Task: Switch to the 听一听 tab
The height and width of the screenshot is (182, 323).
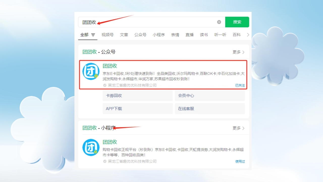Action: tap(220, 35)
